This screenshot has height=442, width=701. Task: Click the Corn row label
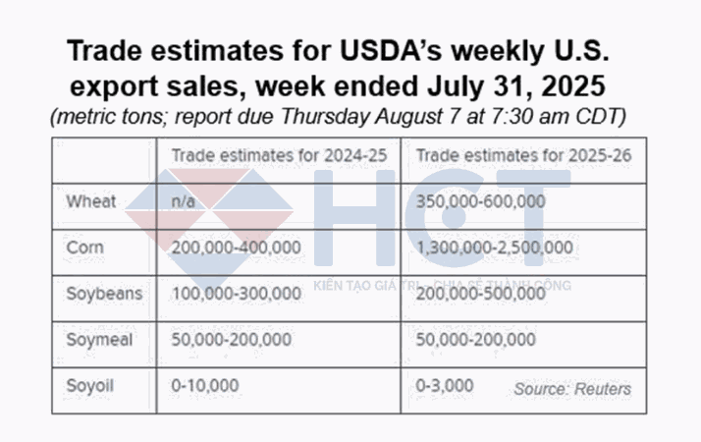pyautogui.click(x=85, y=248)
